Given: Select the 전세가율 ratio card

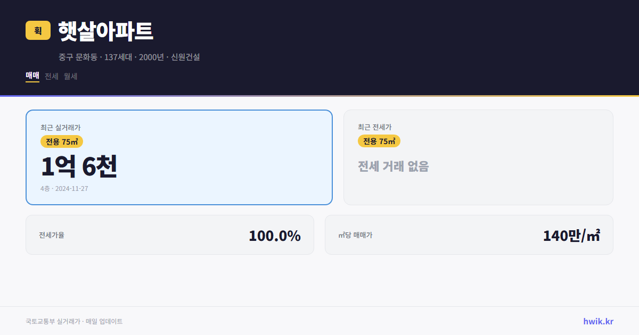Looking at the screenshot, I should 170,234.
